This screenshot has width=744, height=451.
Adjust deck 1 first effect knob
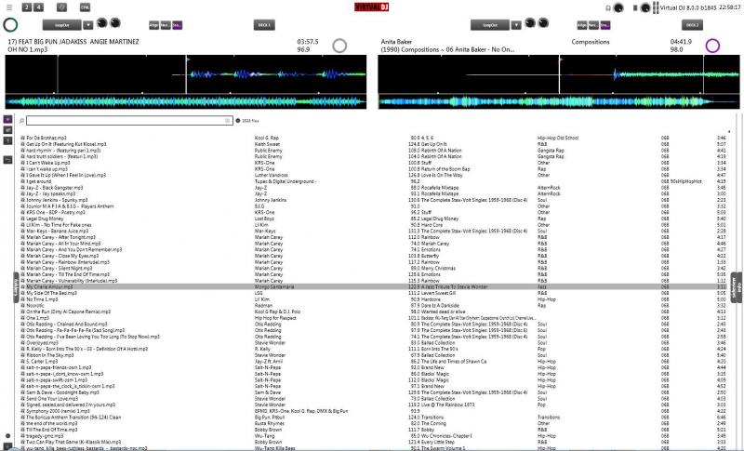click(102, 23)
